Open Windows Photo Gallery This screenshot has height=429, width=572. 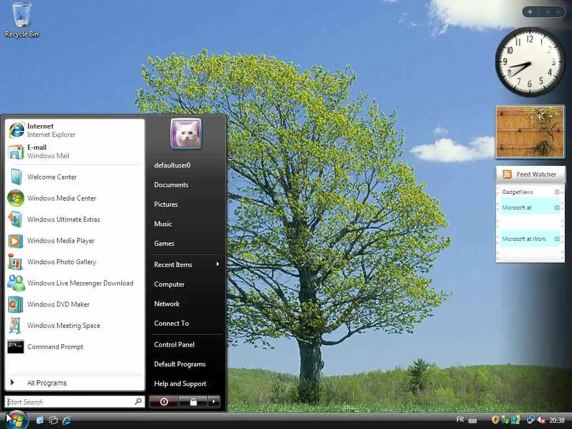coord(74,262)
